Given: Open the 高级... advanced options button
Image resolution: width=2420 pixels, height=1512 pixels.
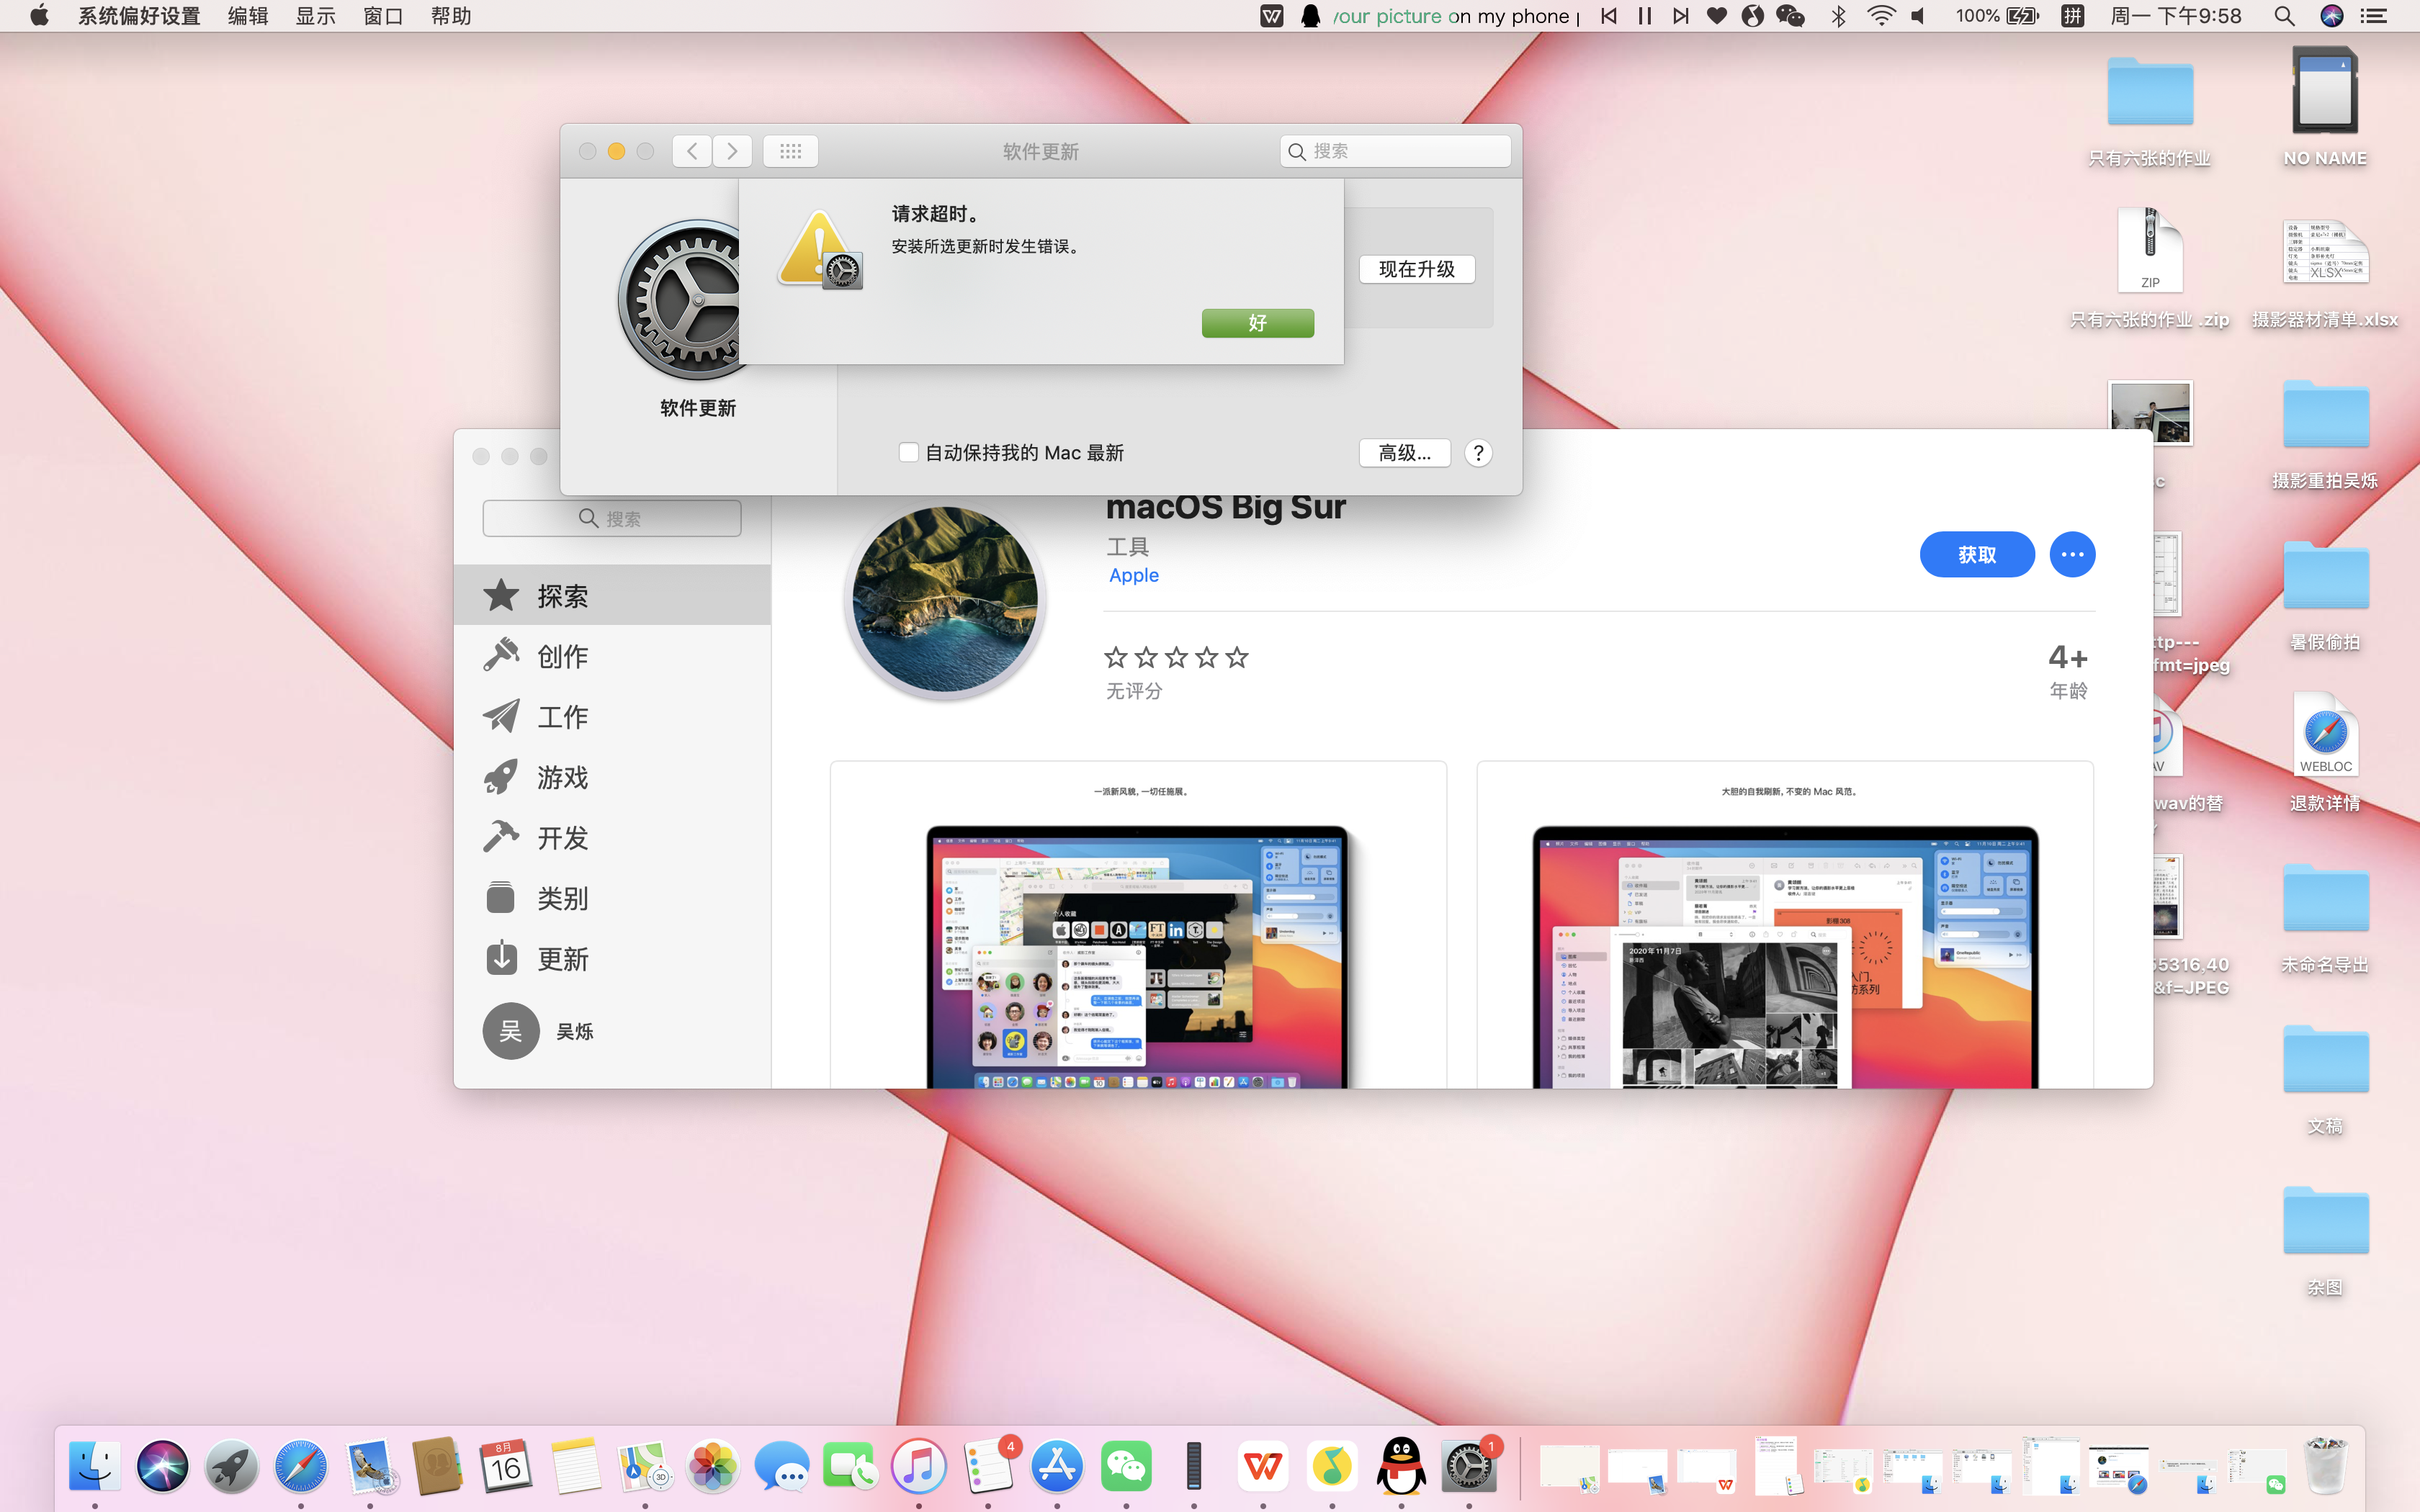Looking at the screenshot, I should pyautogui.click(x=1404, y=453).
